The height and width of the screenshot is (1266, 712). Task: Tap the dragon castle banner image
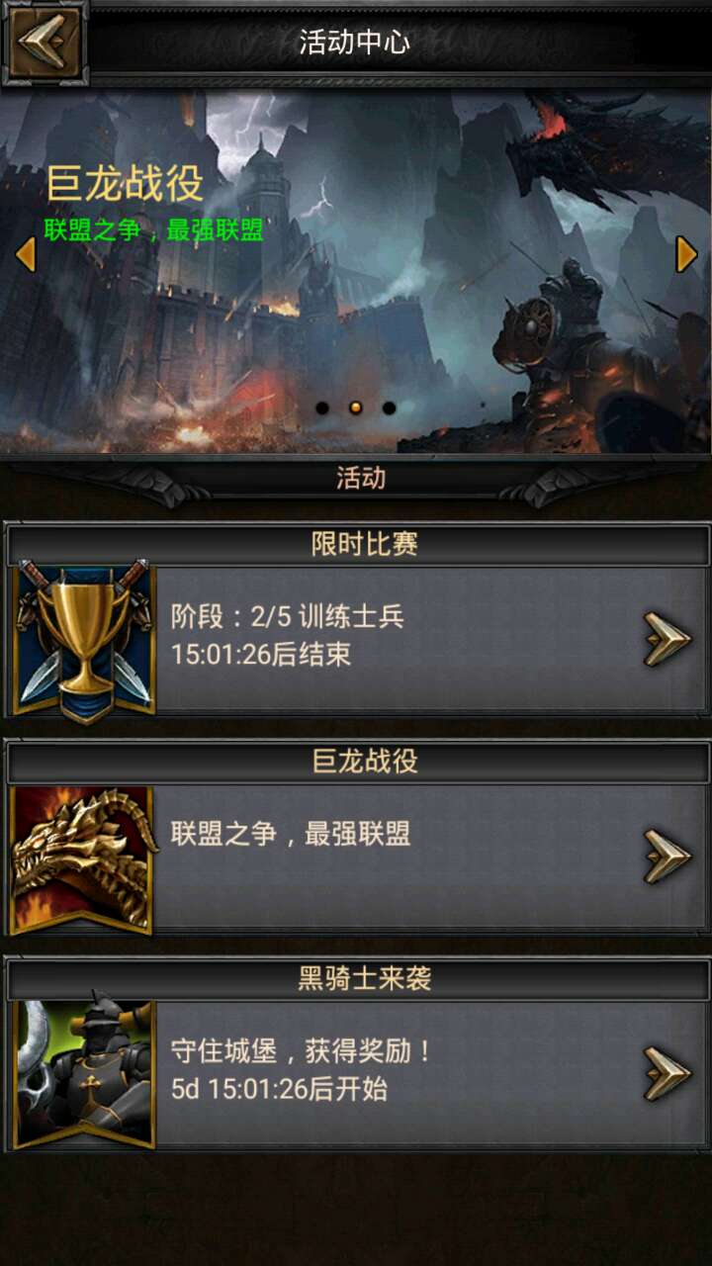pyautogui.click(x=356, y=272)
